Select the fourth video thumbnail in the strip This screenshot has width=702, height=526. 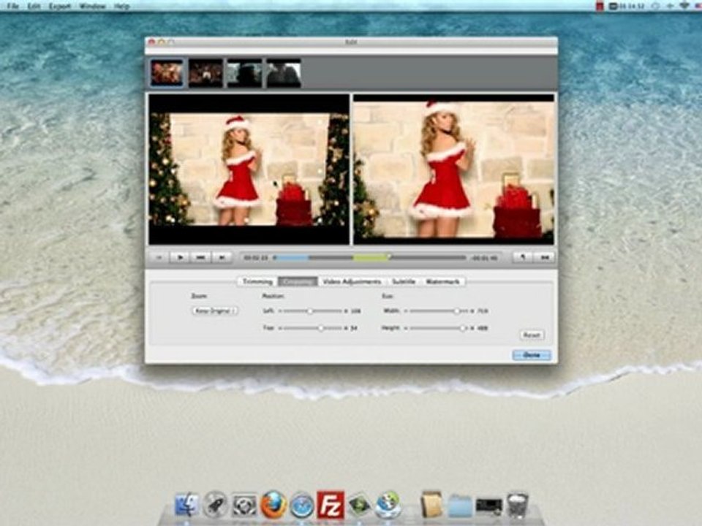pyautogui.click(x=284, y=73)
